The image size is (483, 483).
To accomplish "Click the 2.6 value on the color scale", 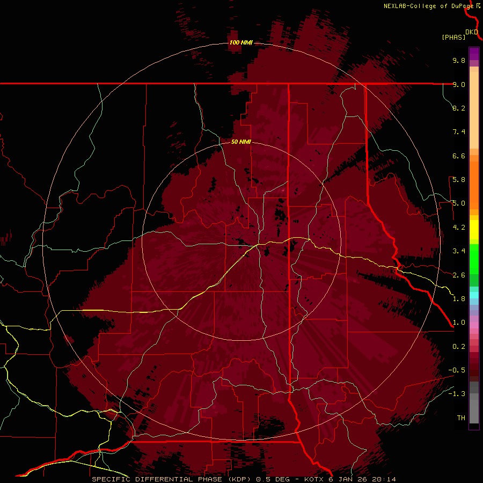I will click(459, 275).
